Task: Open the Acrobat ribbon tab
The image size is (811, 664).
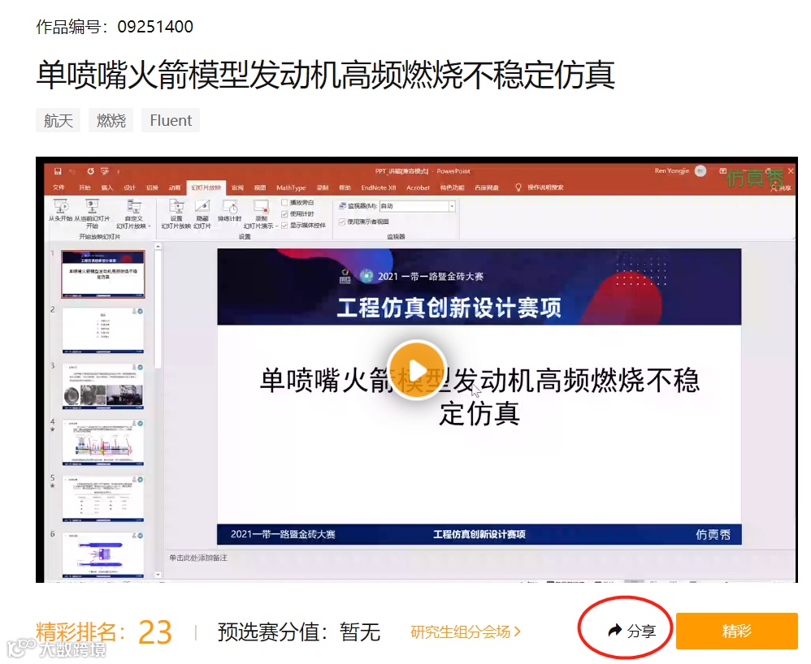Action: point(418,188)
